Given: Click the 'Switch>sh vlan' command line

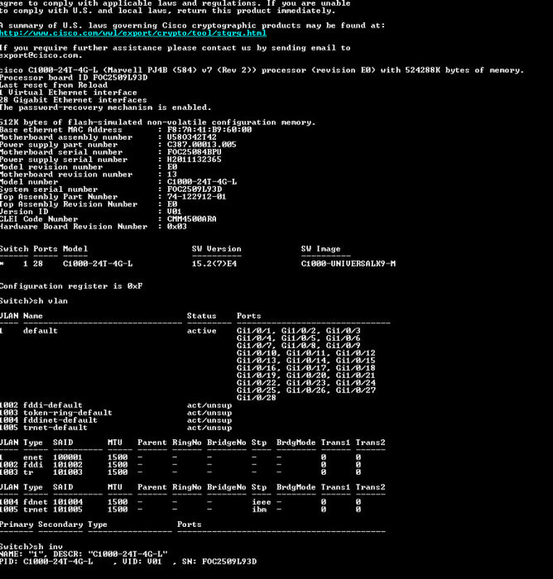Looking at the screenshot, I should point(34,301).
